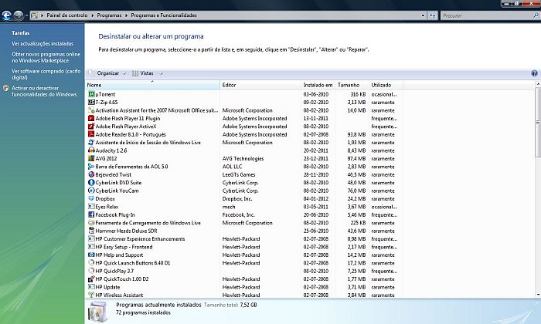The width and height of the screenshot is (541, 324).
Task: Open the address bar history dropdown
Action: coord(421,15)
